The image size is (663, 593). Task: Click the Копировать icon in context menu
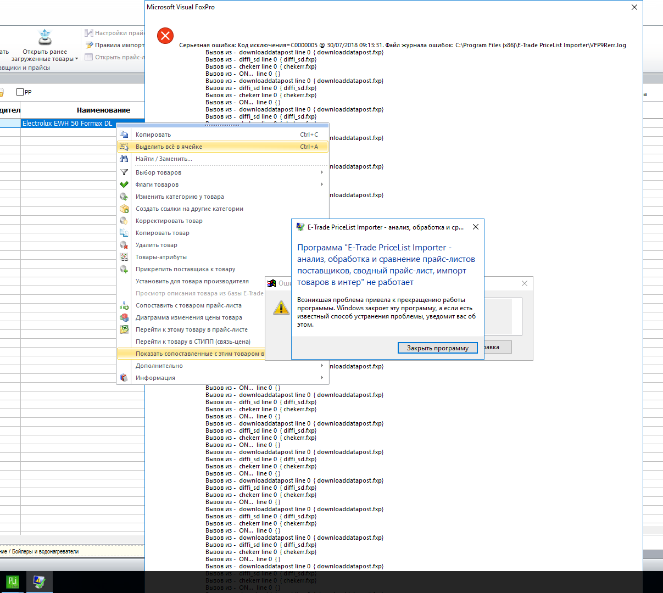point(124,135)
